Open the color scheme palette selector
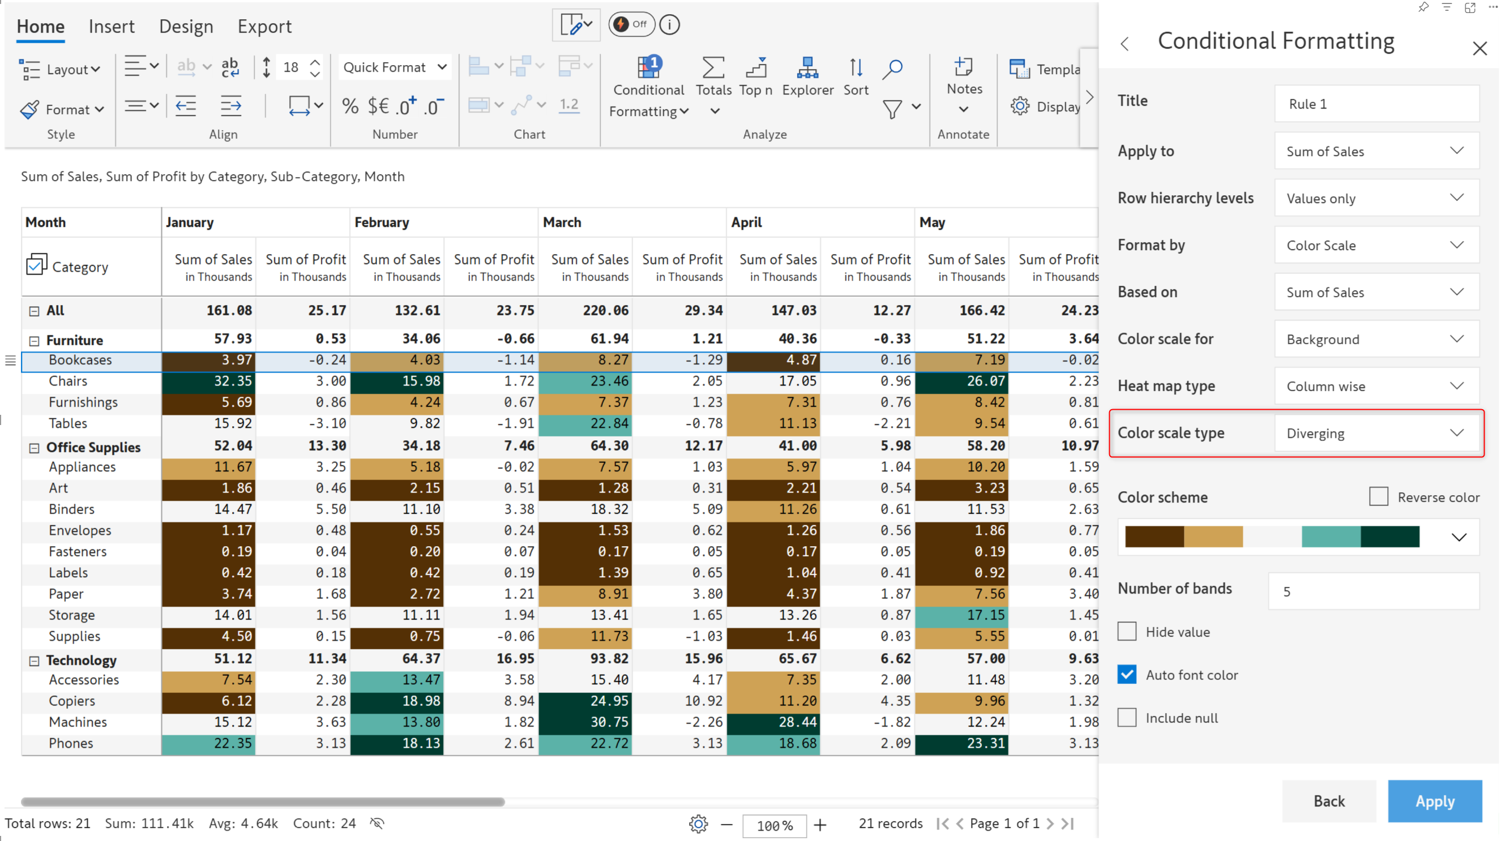The width and height of the screenshot is (1501, 841). [1298, 536]
